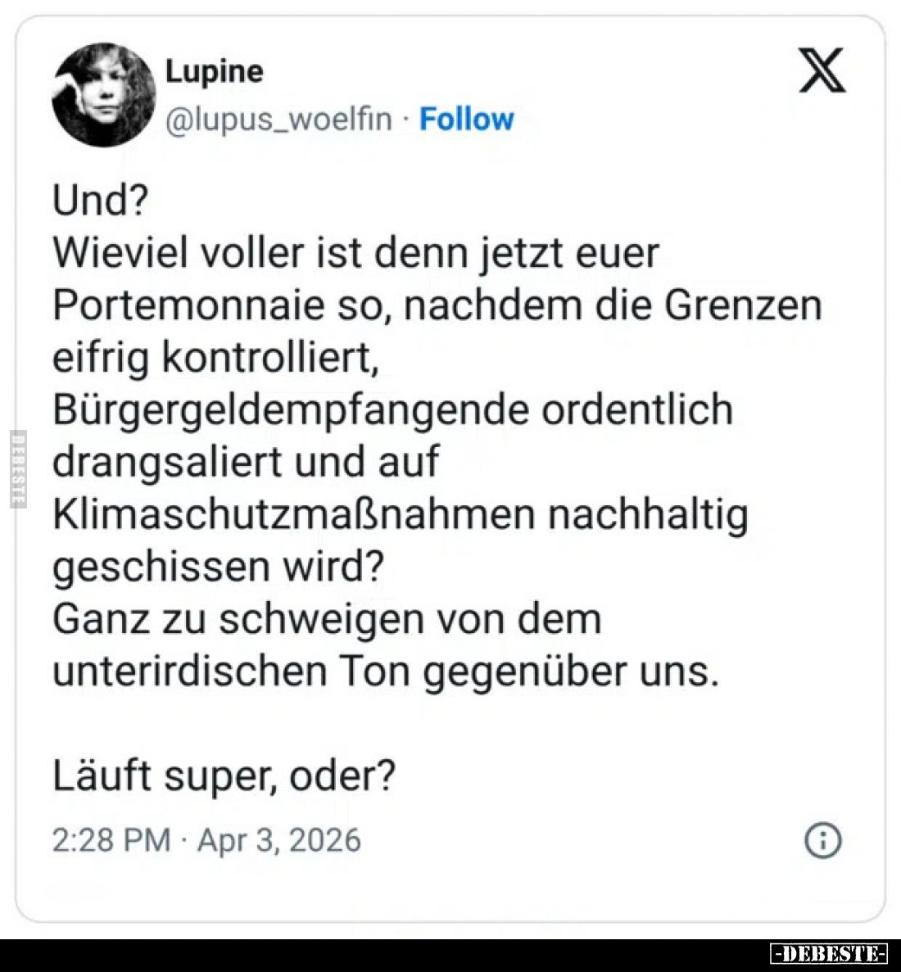This screenshot has height=972, width=901.
Task: Open the tweet via its timestamp
Action: (x=205, y=839)
